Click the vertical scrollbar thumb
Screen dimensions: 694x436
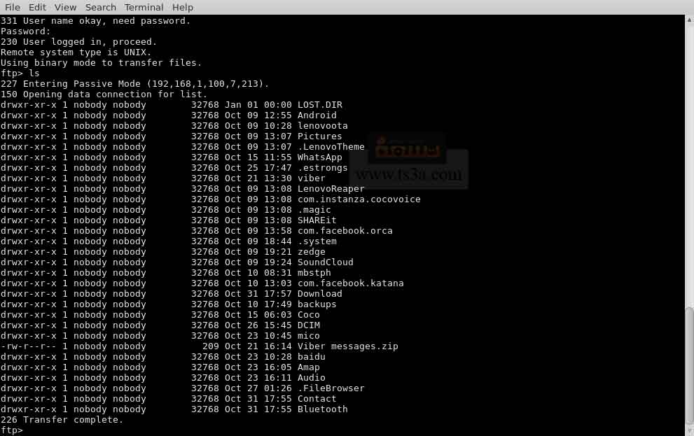[x=690, y=366]
